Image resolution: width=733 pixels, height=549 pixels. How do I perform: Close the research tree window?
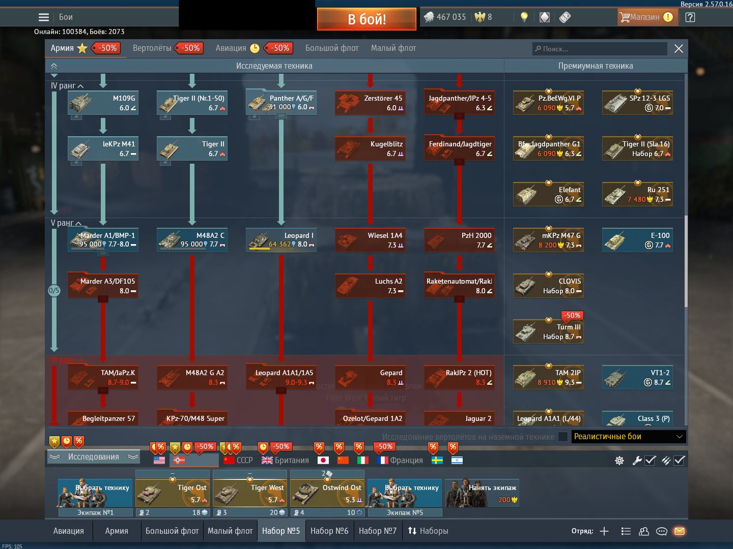tap(679, 49)
